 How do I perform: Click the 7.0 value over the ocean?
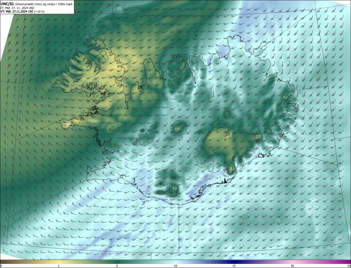coord(277,220)
